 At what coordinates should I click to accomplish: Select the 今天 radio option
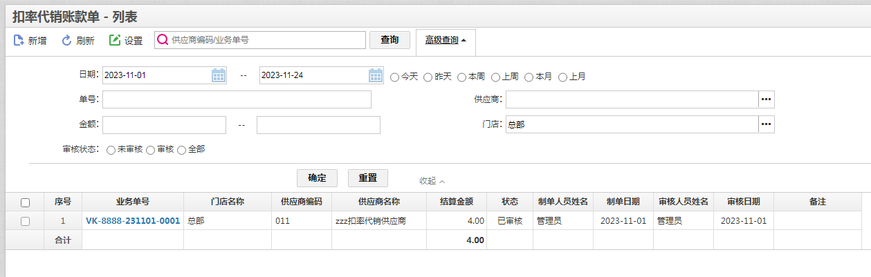point(395,77)
